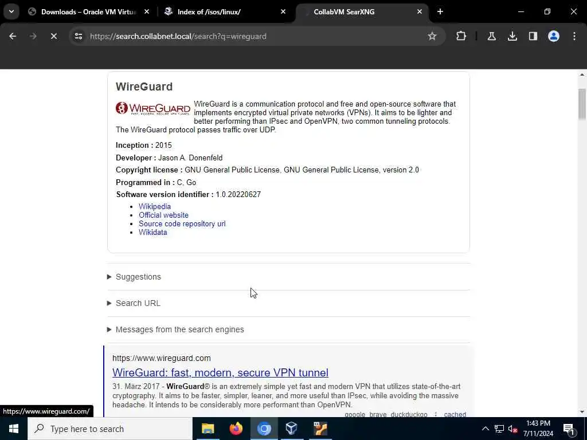Open Chrome Labs flask icon
587x440 pixels.
pos(491,36)
